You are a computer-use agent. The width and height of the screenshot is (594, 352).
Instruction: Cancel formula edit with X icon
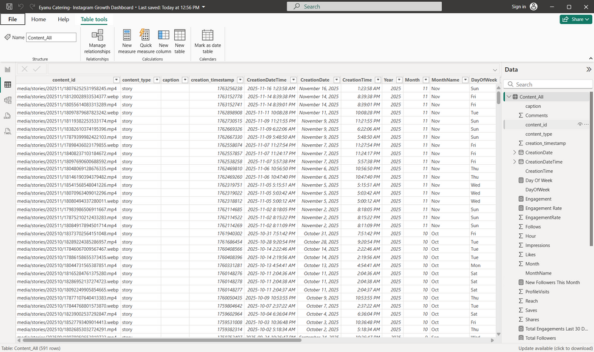[25, 69]
